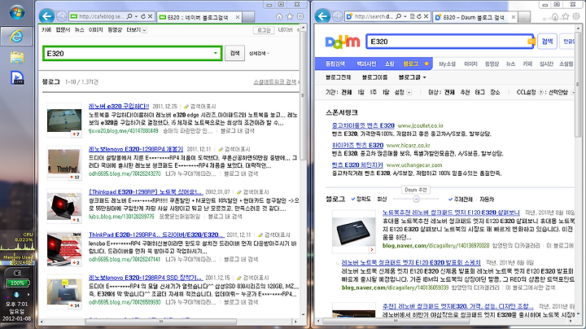Image resolution: width=586 pixels, height=329 pixels.
Task: Go back in the Daum window
Action: pos(322,16)
